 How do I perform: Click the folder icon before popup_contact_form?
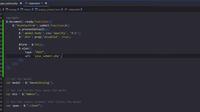(36, 9)
